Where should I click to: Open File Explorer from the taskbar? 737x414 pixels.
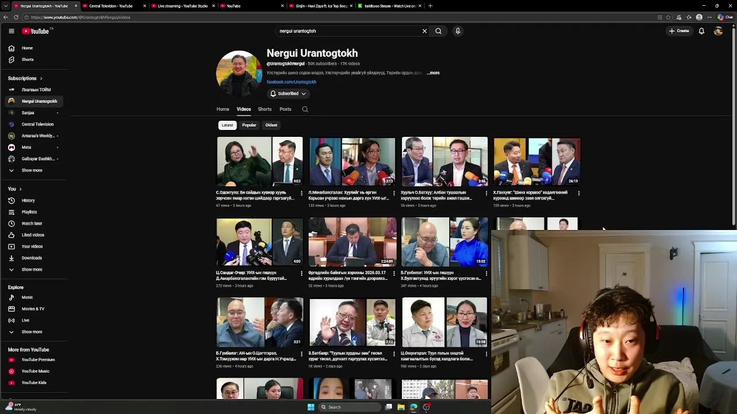(x=401, y=407)
